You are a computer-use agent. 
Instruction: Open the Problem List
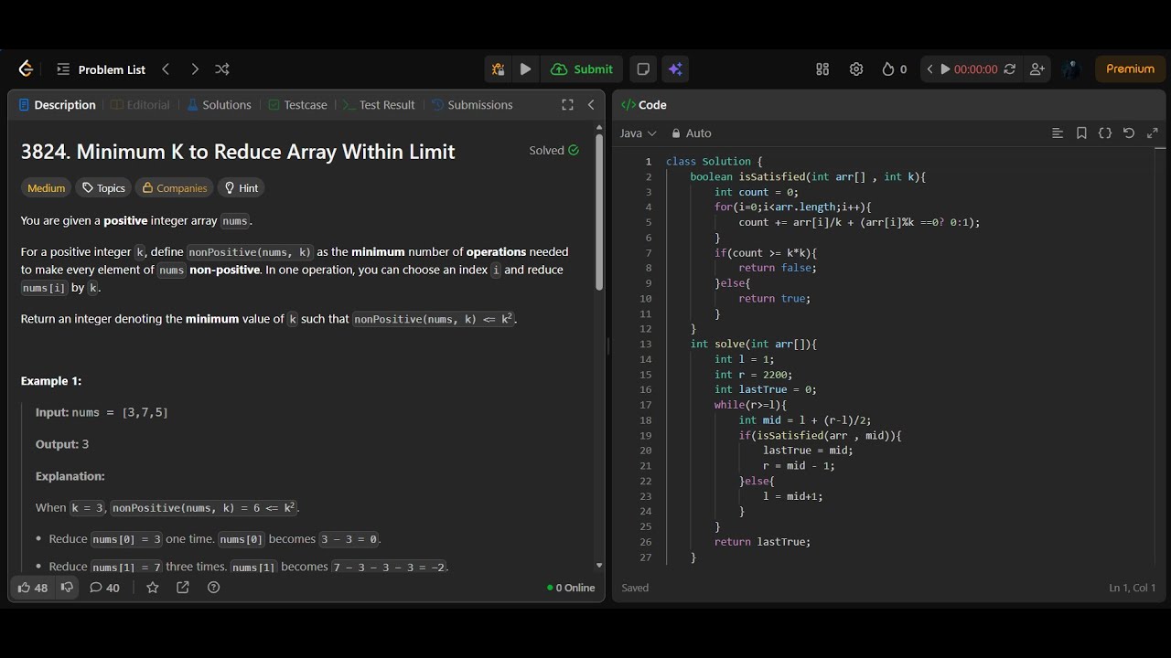tap(101, 69)
